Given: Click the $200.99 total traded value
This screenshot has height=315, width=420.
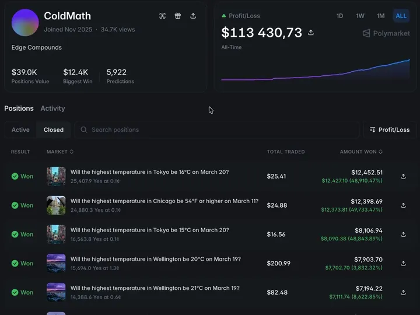Looking at the screenshot, I should [279, 263].
